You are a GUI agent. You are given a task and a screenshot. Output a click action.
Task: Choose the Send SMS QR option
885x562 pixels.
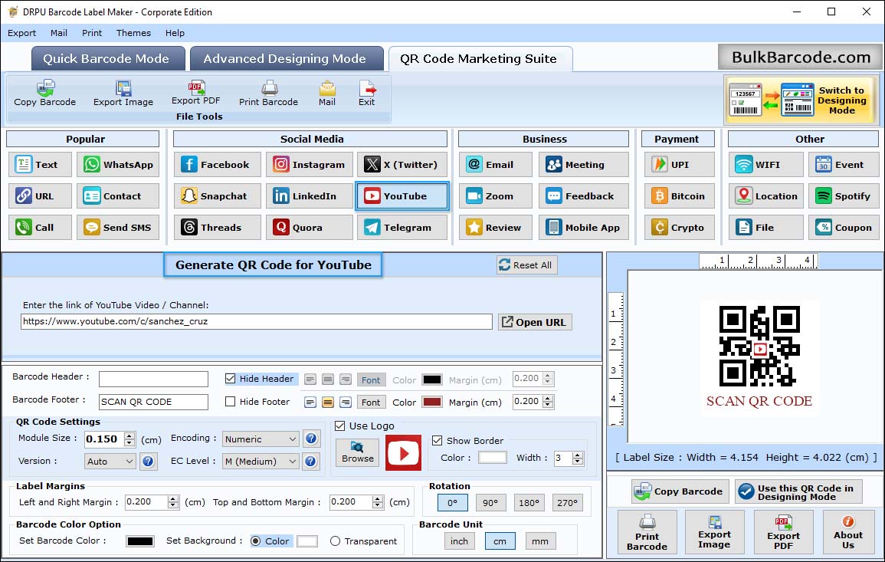[118, 228]
